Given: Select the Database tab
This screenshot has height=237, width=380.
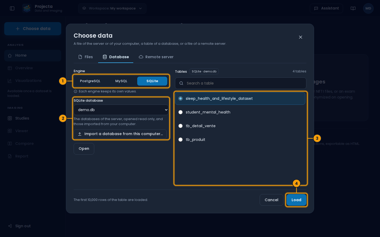Looking at the screenshot, I should point(116,57).
